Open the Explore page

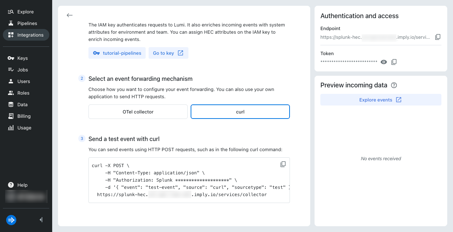[x=25, y=12]
